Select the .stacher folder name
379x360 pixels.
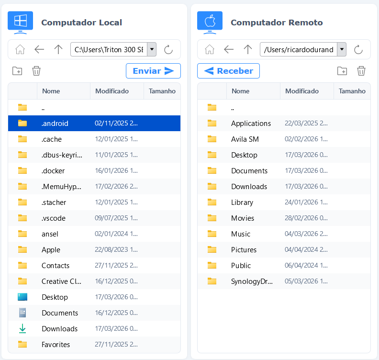[54, 202]
